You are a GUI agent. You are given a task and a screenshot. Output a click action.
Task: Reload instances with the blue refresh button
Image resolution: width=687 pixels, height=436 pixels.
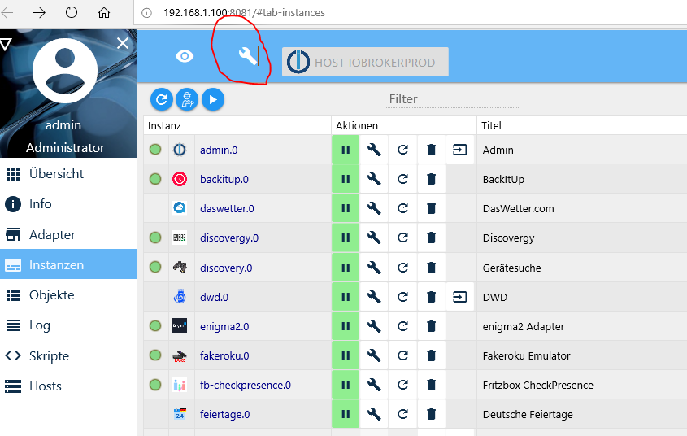click(161, 99)
